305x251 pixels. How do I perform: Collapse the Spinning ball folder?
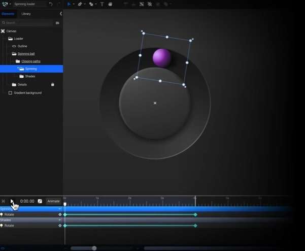(x=14, y=53)
